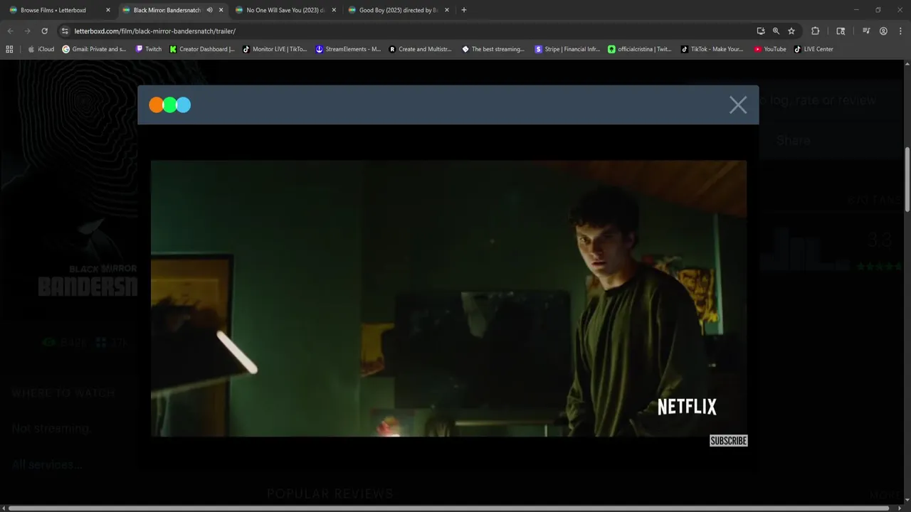Open the TikTok - Make Your bookmark
The height and width of the screenshot is (512, 911).
tap(712, 49)
